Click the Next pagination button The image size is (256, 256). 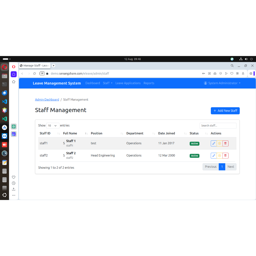tap(230, 167)
